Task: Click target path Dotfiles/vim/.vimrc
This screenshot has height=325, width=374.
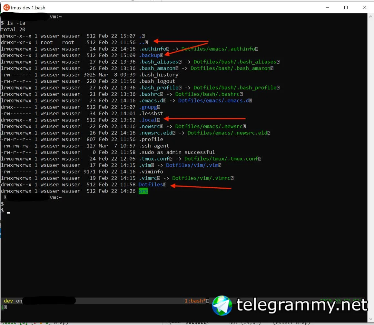Action: coord(201,178)
